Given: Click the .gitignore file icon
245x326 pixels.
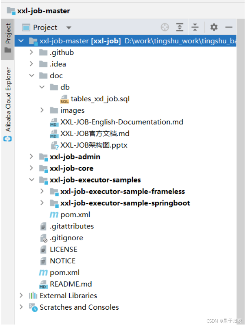Looking at the screenshot, I should pos(44,238).
